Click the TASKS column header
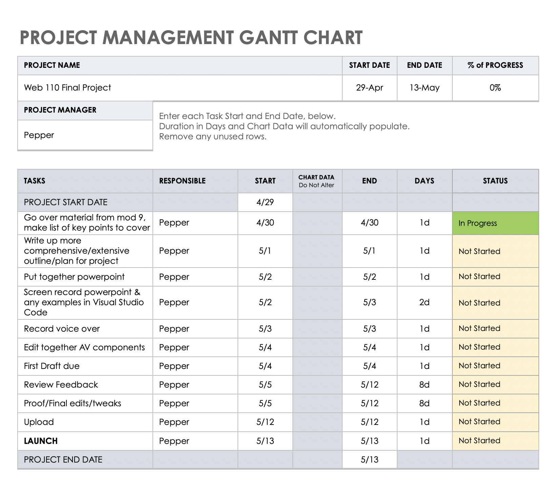 coord(85,181)
